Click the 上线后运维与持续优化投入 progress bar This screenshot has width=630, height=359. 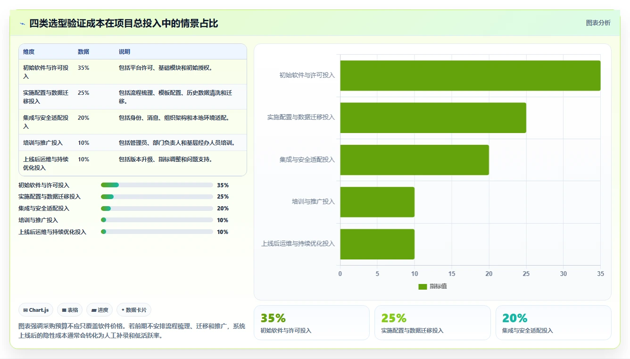click(157, 232)
